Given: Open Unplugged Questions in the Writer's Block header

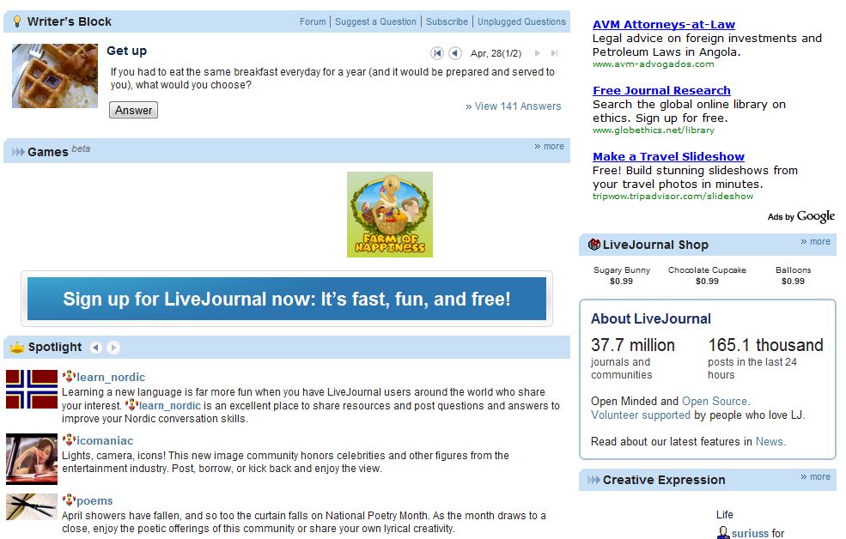Looking at the screenshot, I should (521, 21).
